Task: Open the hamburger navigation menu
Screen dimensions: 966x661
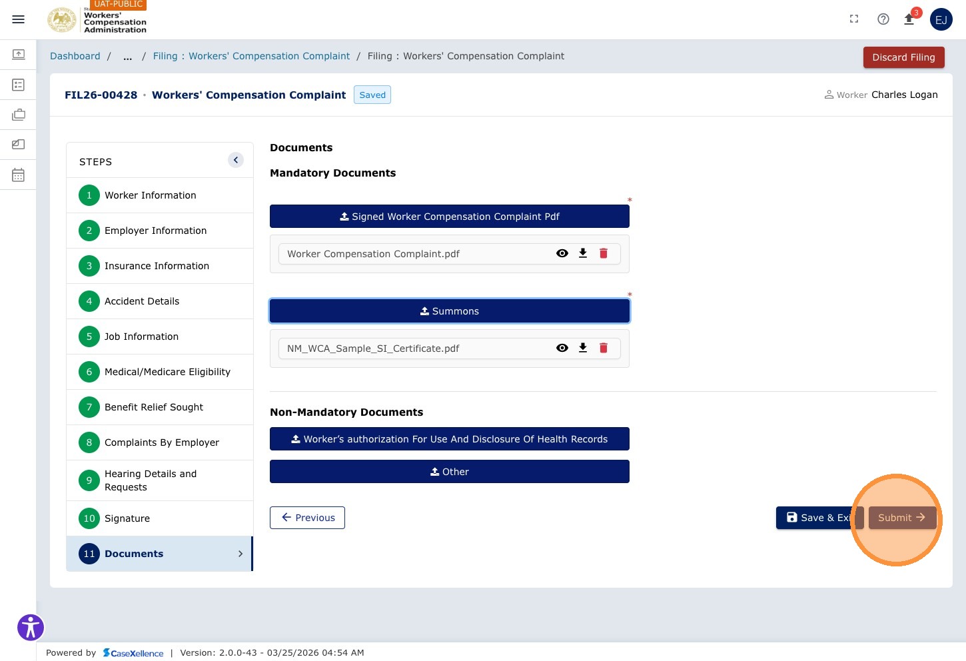Action: 18,19
